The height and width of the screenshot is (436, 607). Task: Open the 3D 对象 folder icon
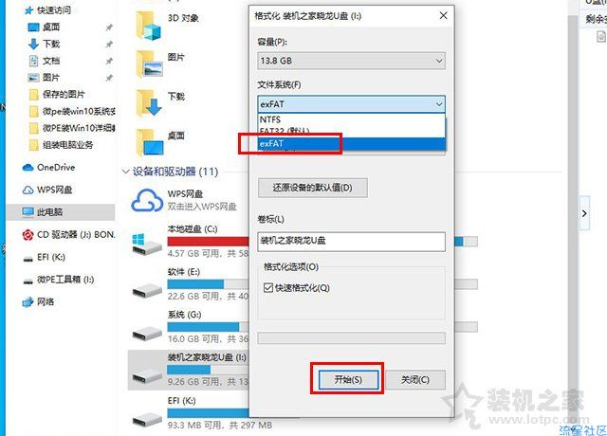(149, 26)
